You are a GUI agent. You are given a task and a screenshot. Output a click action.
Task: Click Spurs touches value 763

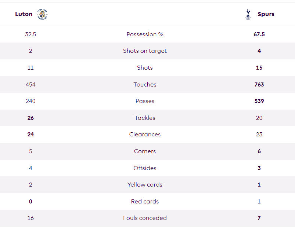259,85
